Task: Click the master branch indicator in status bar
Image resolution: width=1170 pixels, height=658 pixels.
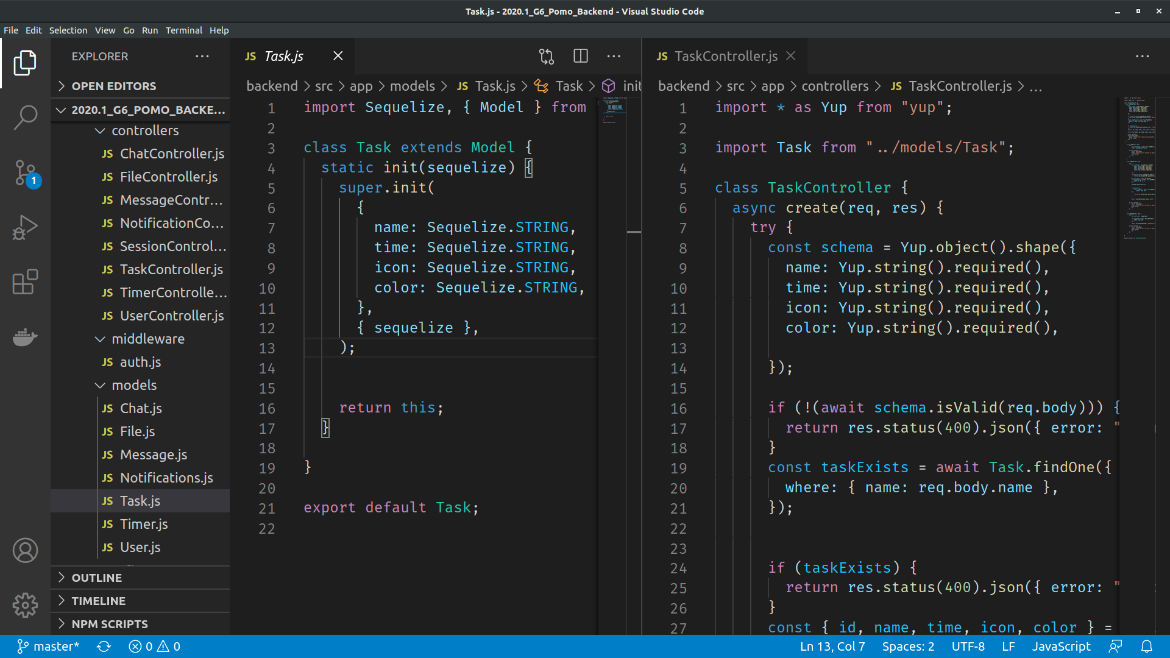Action: [48, 646]
